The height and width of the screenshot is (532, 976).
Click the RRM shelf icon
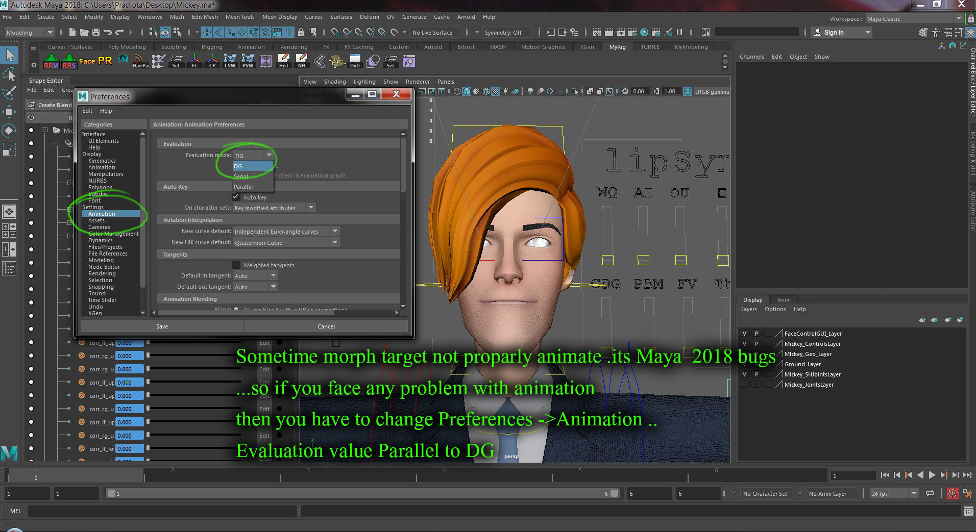(51, 61)
